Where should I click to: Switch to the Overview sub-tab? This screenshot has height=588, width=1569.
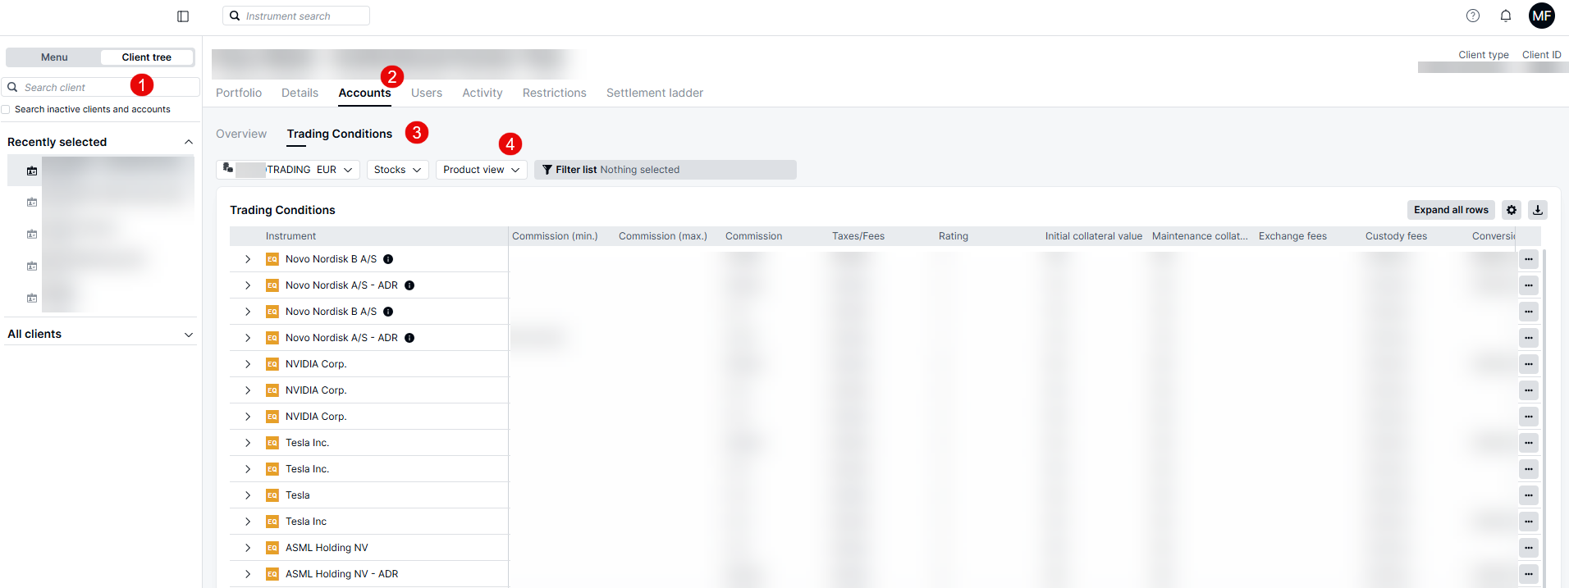click(241, 134)
